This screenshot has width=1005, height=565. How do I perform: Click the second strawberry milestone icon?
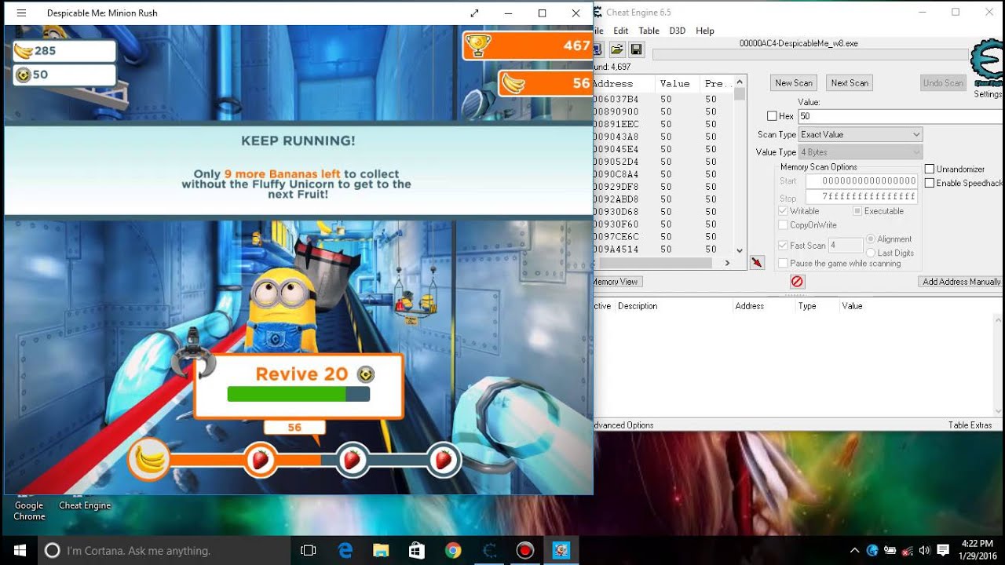[x=353, y=459]
